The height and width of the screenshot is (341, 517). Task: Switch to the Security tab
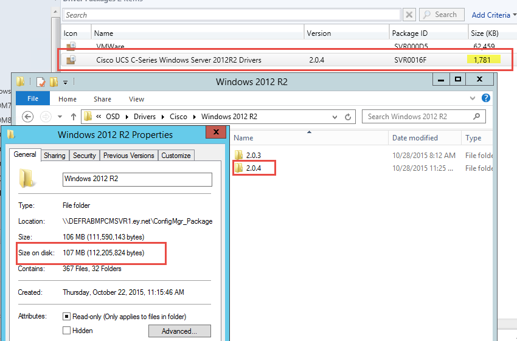coord(85,156)
